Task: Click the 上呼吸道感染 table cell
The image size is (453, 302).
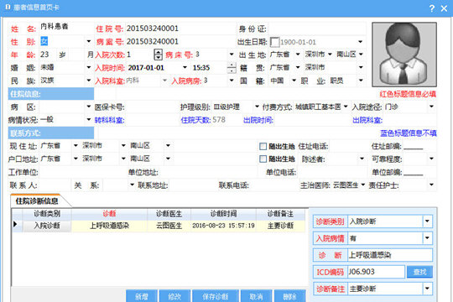Action: point(109,226)
